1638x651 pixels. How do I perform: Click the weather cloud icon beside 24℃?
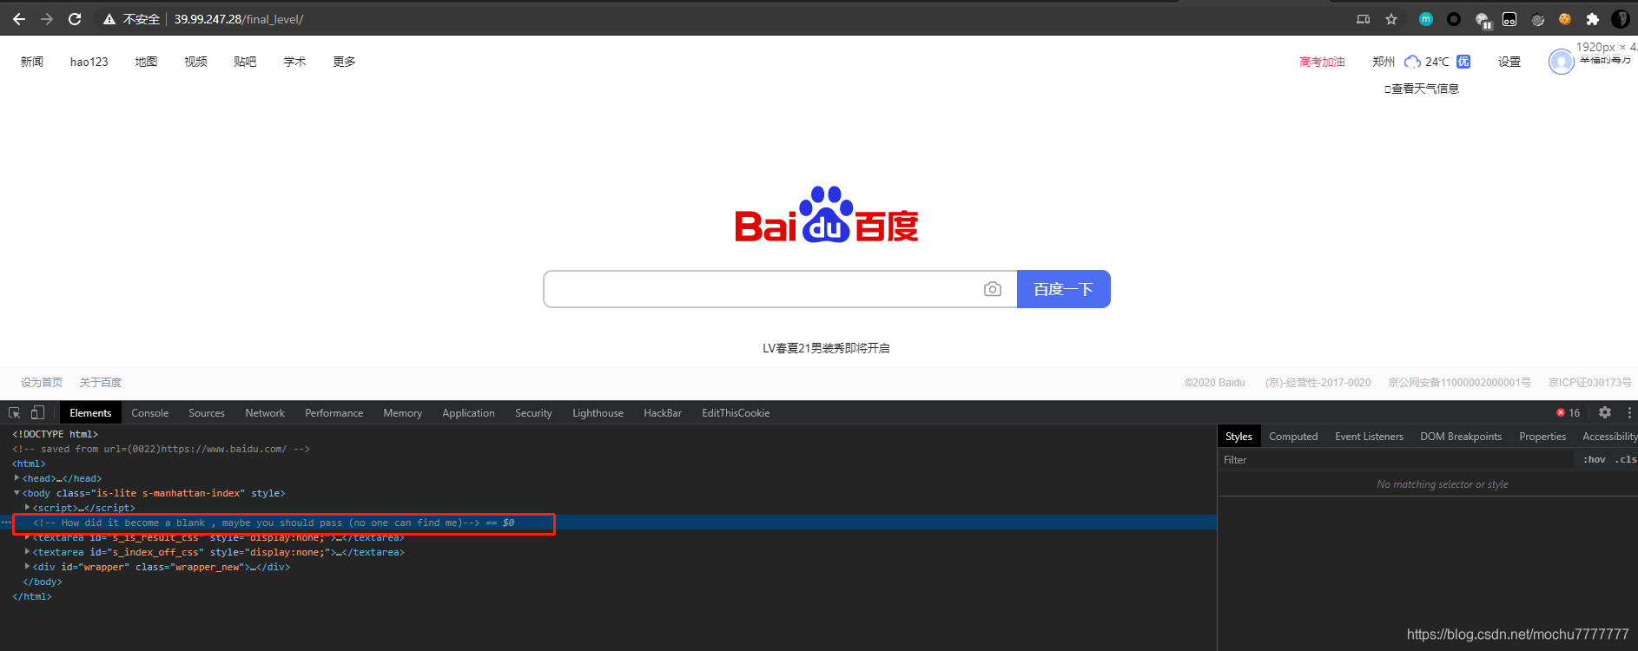point(1412,62)
